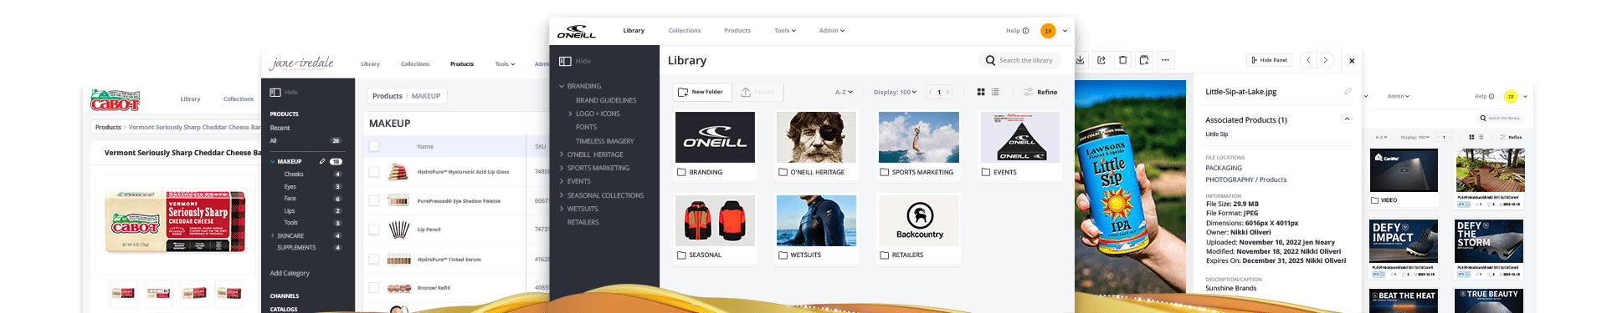Open the Library tab in O'Neill header
1607x313 pixels.
(x=634, y=31)
